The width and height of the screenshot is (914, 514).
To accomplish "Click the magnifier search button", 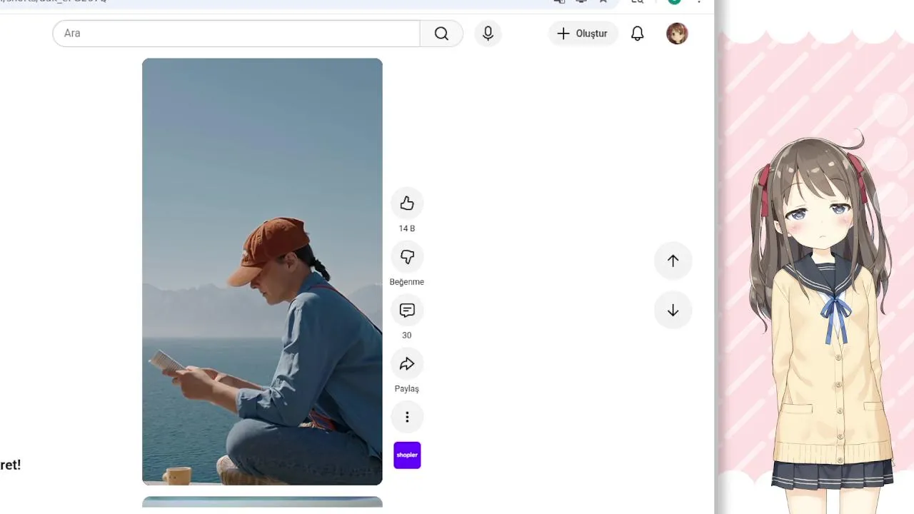I will click(x=441, y=34).
